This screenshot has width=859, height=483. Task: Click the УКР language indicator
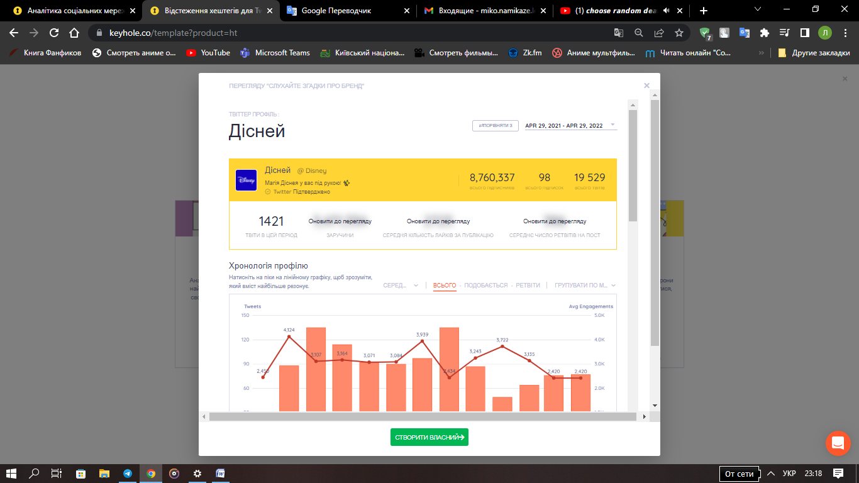789,473
